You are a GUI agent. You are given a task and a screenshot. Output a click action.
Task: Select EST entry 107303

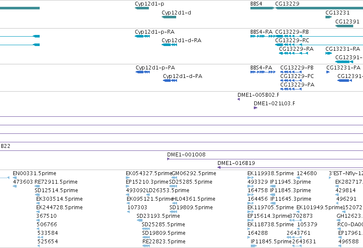pyautogui.click(x=137, y=208)
